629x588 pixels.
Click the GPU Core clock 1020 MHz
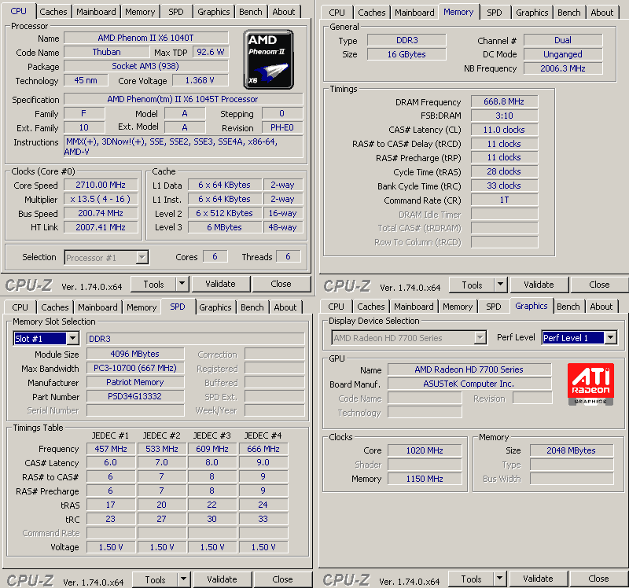pos(425,450)
